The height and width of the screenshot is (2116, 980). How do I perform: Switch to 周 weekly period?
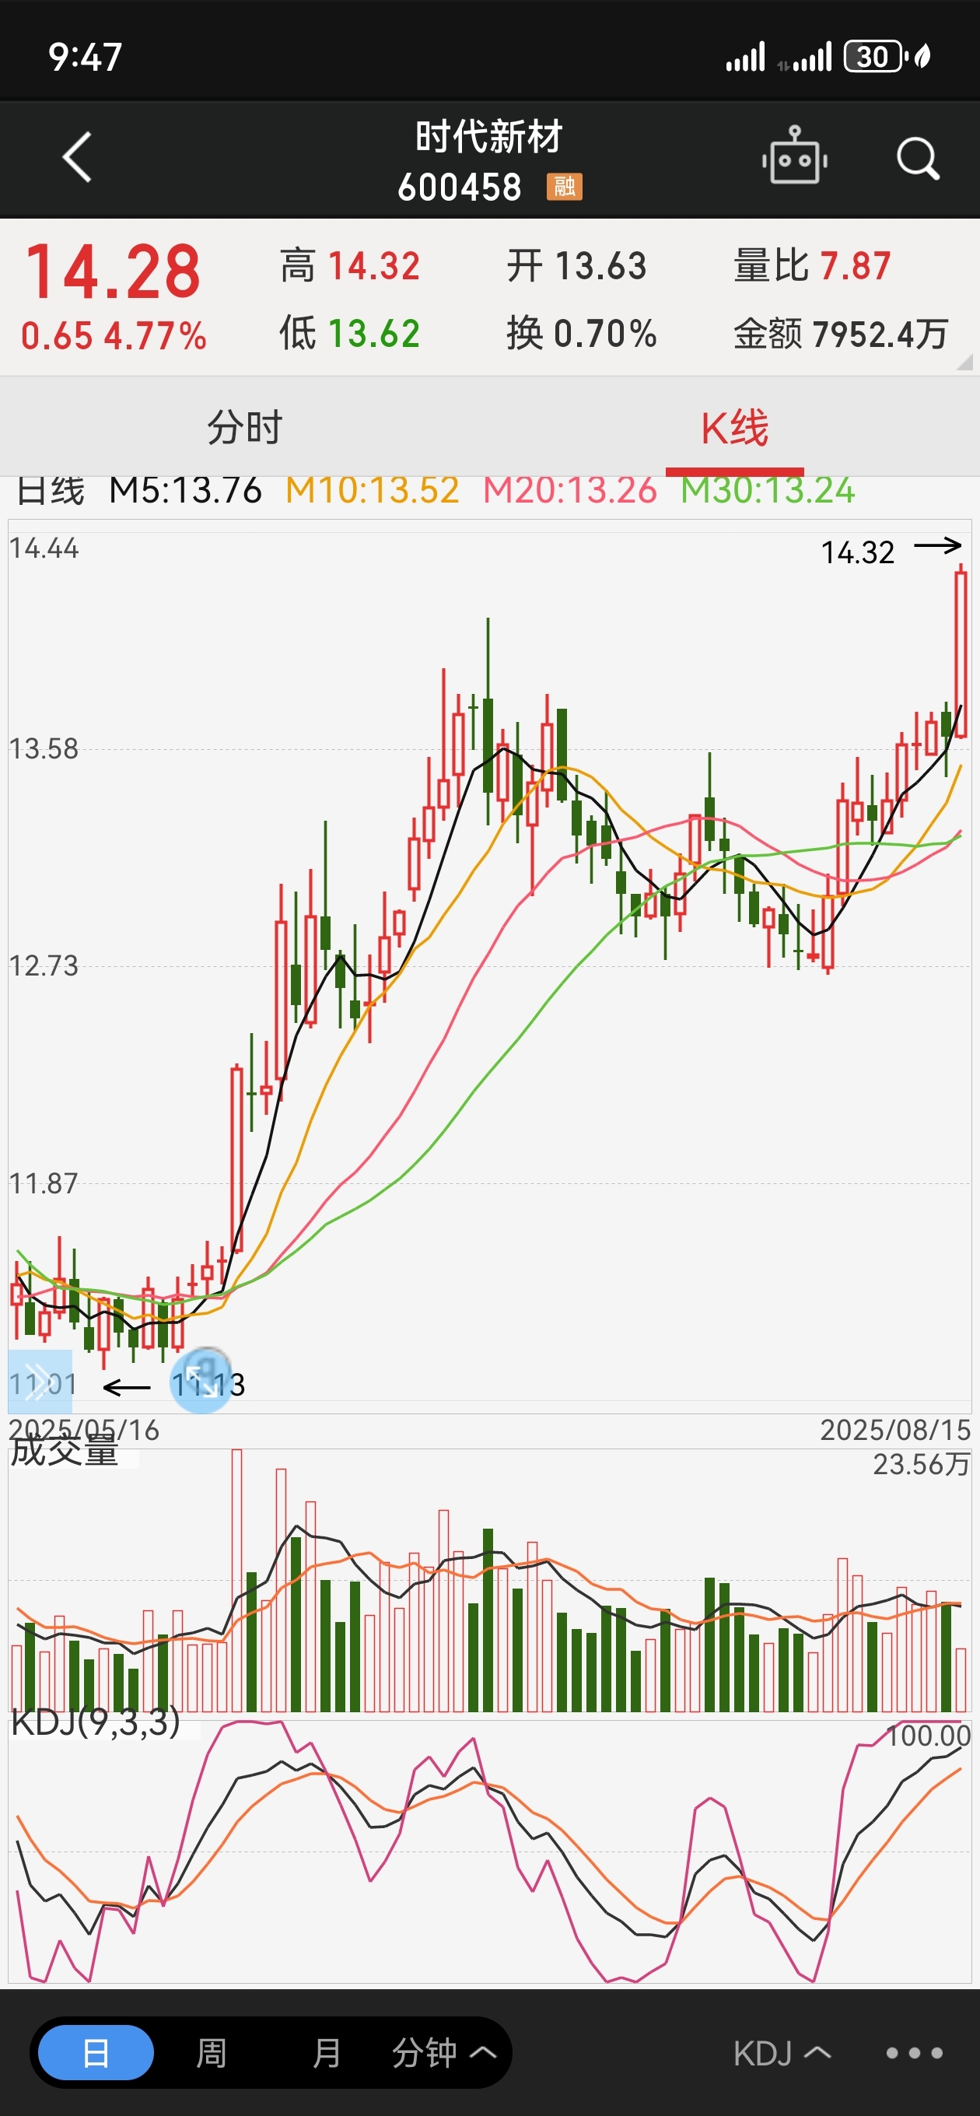(x=211, y=2053)
